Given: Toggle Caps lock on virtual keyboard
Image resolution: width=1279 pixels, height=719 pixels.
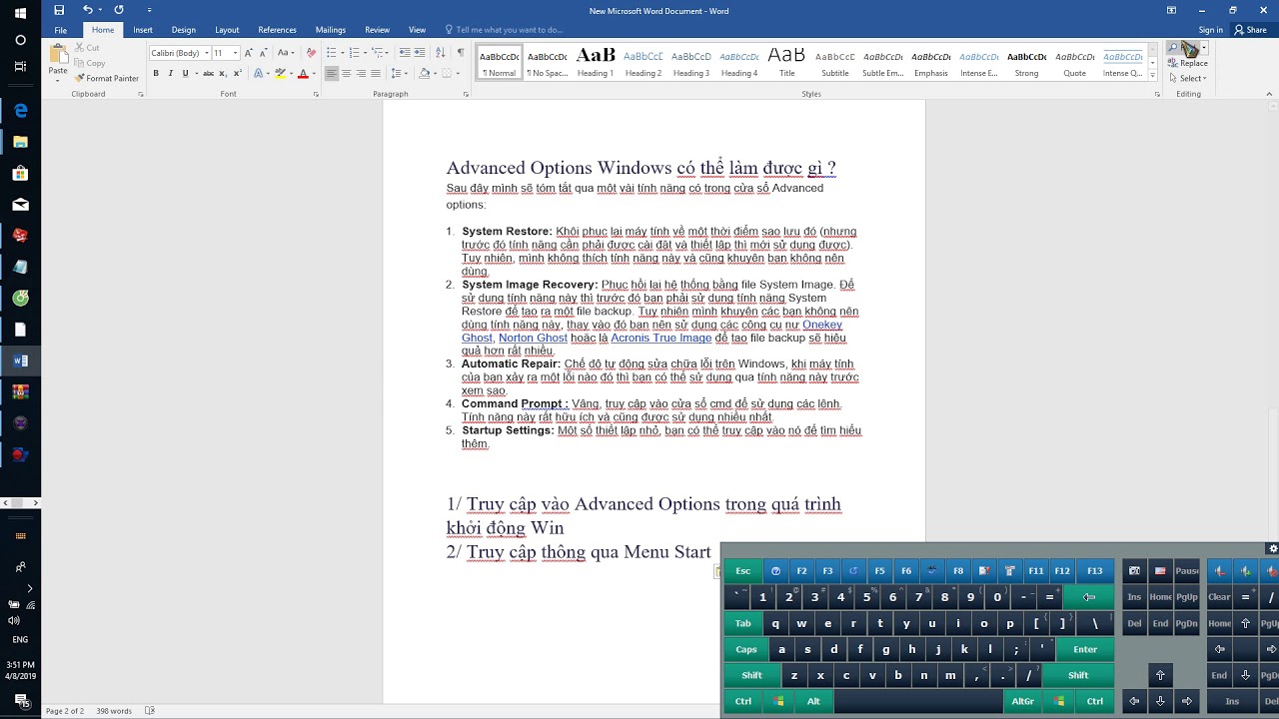Looking at the screenshot, I should coord(746,649).
